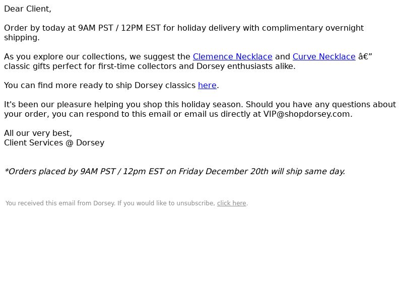The image size is (403, 302).
Task: Click the 'All our very best,' closing
Action: (x=38, y=133)
